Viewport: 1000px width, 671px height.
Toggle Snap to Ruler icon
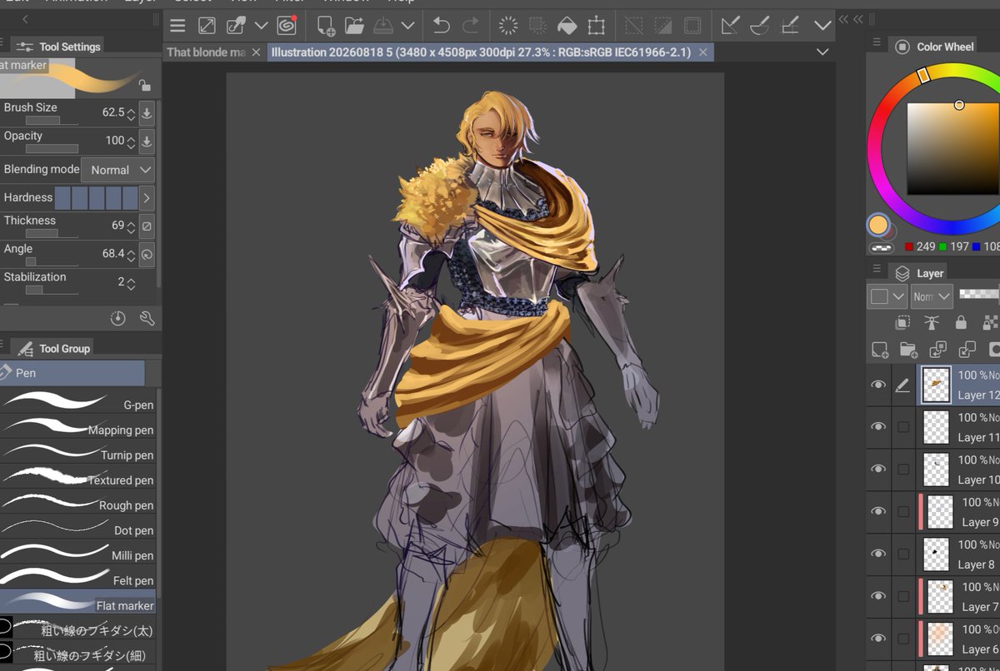point(731,26)
